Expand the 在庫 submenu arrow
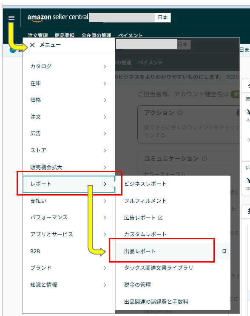The width and height of the screenshot is (250, 316). coord(105,84)
